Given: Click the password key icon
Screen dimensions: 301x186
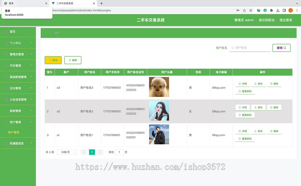Looking at the screenshot, I should pyautogui.click(x=238, y=10).
